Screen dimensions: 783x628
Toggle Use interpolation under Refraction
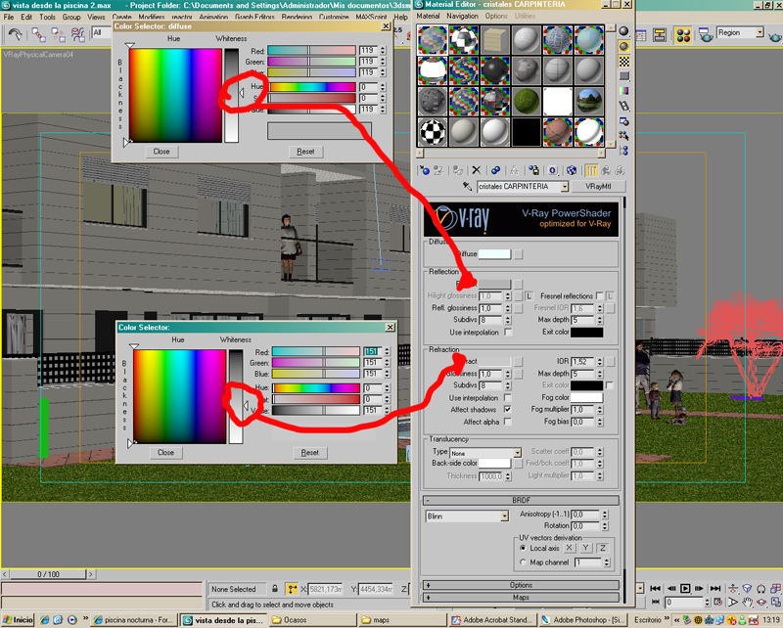pos(508,398)
